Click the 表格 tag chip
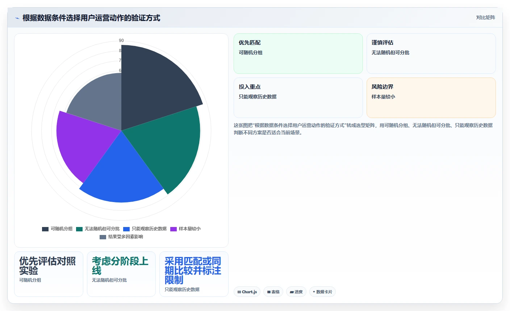Viewport: 510px width, 311px height. [273, 292]
